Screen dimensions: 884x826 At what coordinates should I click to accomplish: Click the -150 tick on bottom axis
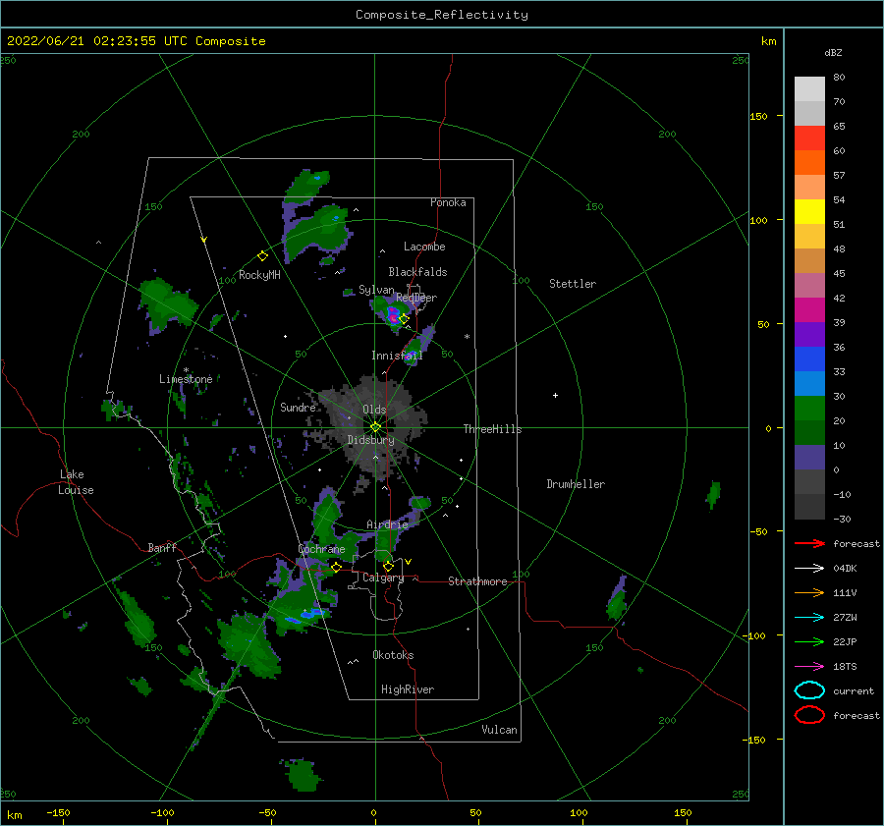coord(59,812)
